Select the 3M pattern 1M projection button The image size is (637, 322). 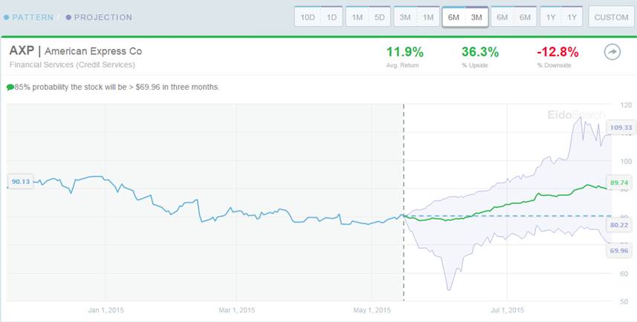417,17
